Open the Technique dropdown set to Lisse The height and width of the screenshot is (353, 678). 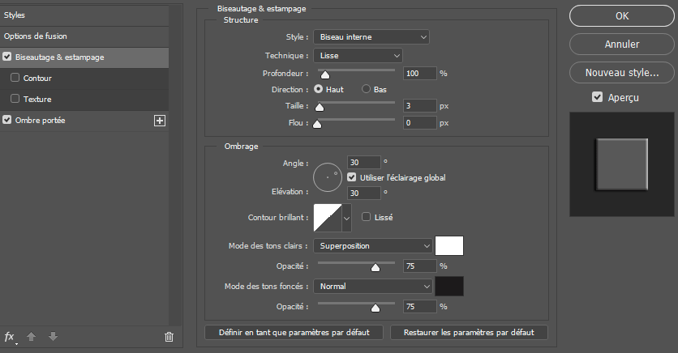[358, 56]
